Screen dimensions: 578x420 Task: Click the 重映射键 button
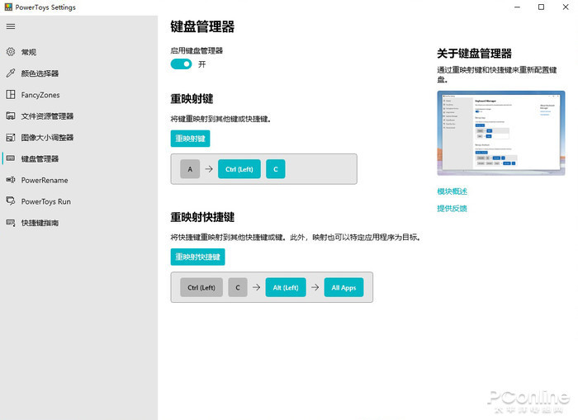[190, 139]
